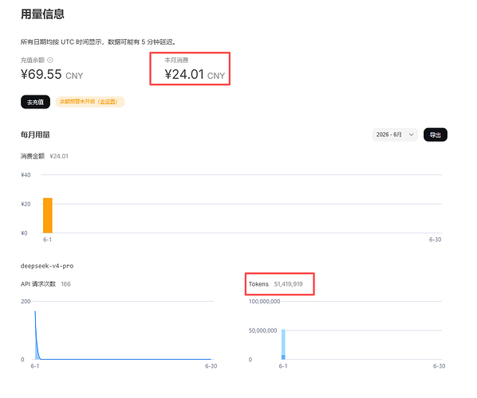Click the 6-30 label on spending chart
477x398 pixels.
(x=435, y=240)
